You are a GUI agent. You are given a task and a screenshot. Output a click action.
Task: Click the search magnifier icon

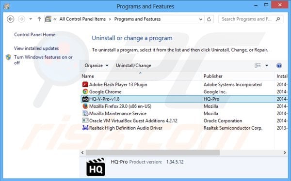click(x=278, y=19)
